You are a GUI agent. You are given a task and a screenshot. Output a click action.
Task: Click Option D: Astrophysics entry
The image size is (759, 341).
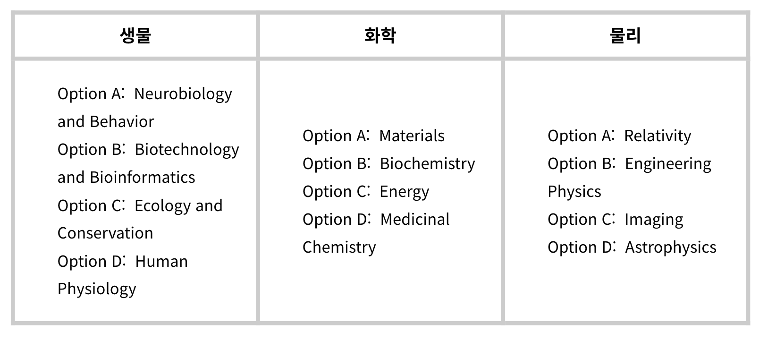632,247
